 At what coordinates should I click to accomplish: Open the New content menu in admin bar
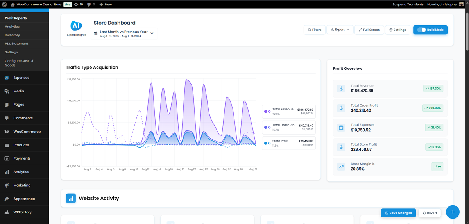tap(106, 4)
